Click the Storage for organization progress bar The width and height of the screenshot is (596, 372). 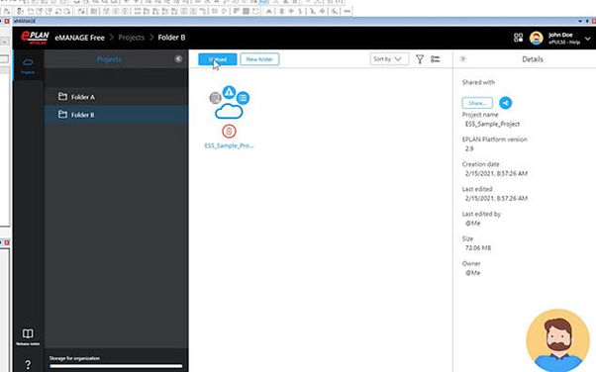[x=116, y=366]
